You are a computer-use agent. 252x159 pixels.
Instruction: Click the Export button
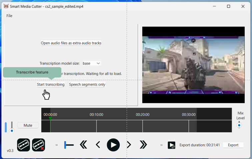(x=233, y=145)
